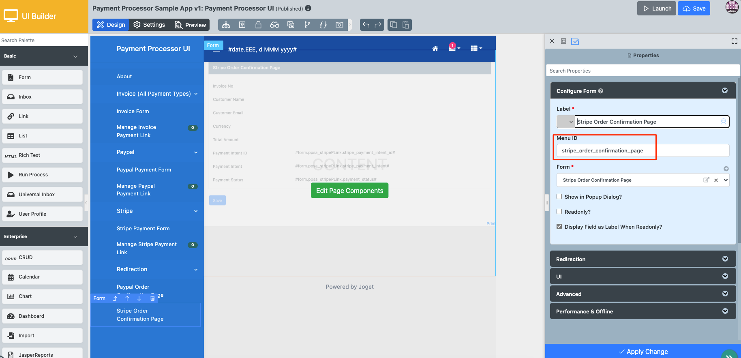
Task: Open the binoculars usage check tool
Action: (274, 25)
